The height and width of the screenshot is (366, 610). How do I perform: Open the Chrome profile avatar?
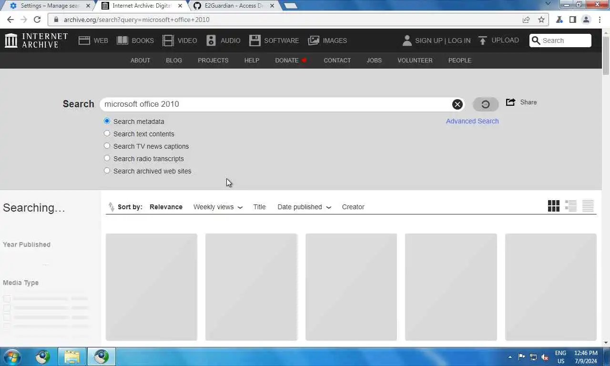pyautogui.click(x=586, y=20)
